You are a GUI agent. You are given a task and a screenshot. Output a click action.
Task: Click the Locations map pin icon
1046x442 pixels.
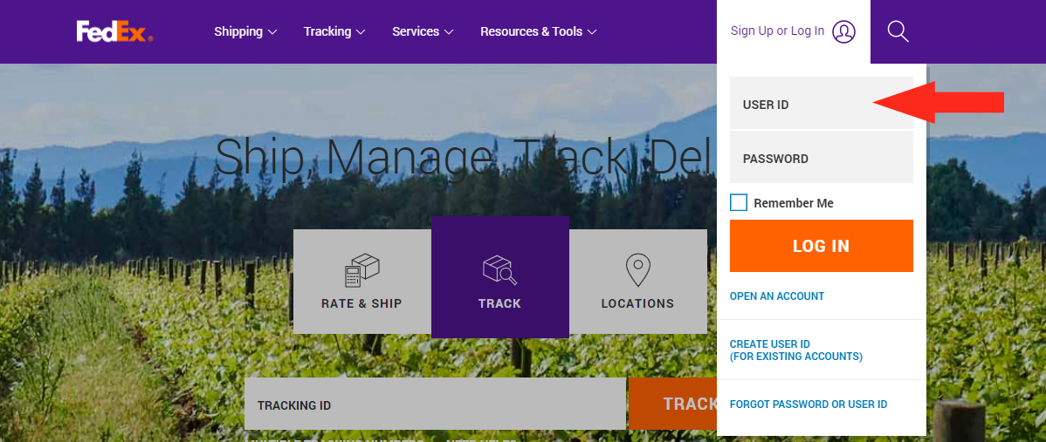[x=637, y=269]
